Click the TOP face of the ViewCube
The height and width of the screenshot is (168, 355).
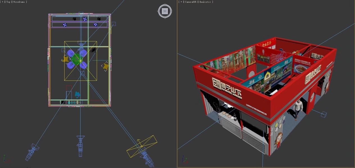point(165,11)
